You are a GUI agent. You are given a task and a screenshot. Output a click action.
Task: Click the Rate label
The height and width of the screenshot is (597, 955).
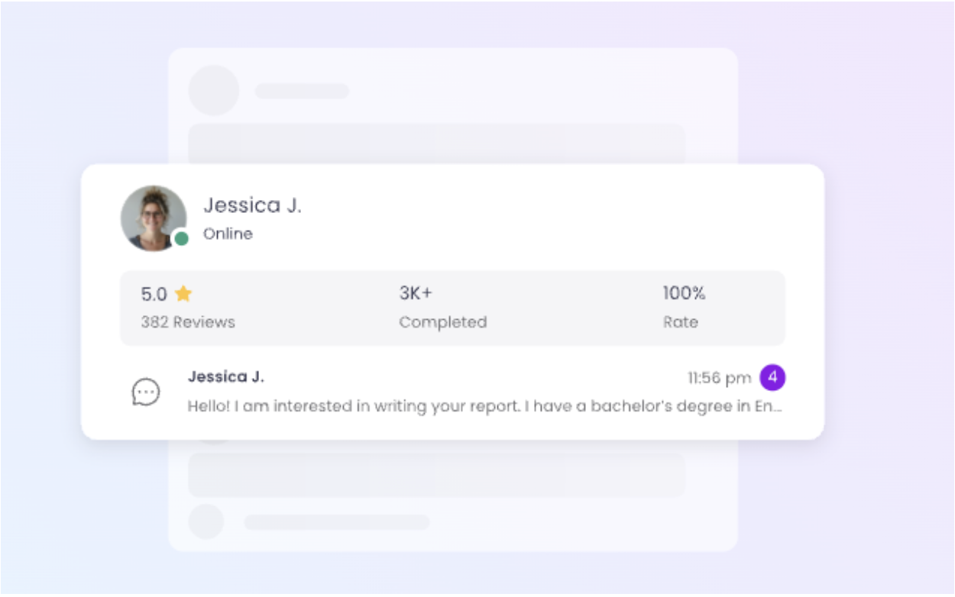click(680, 322)
